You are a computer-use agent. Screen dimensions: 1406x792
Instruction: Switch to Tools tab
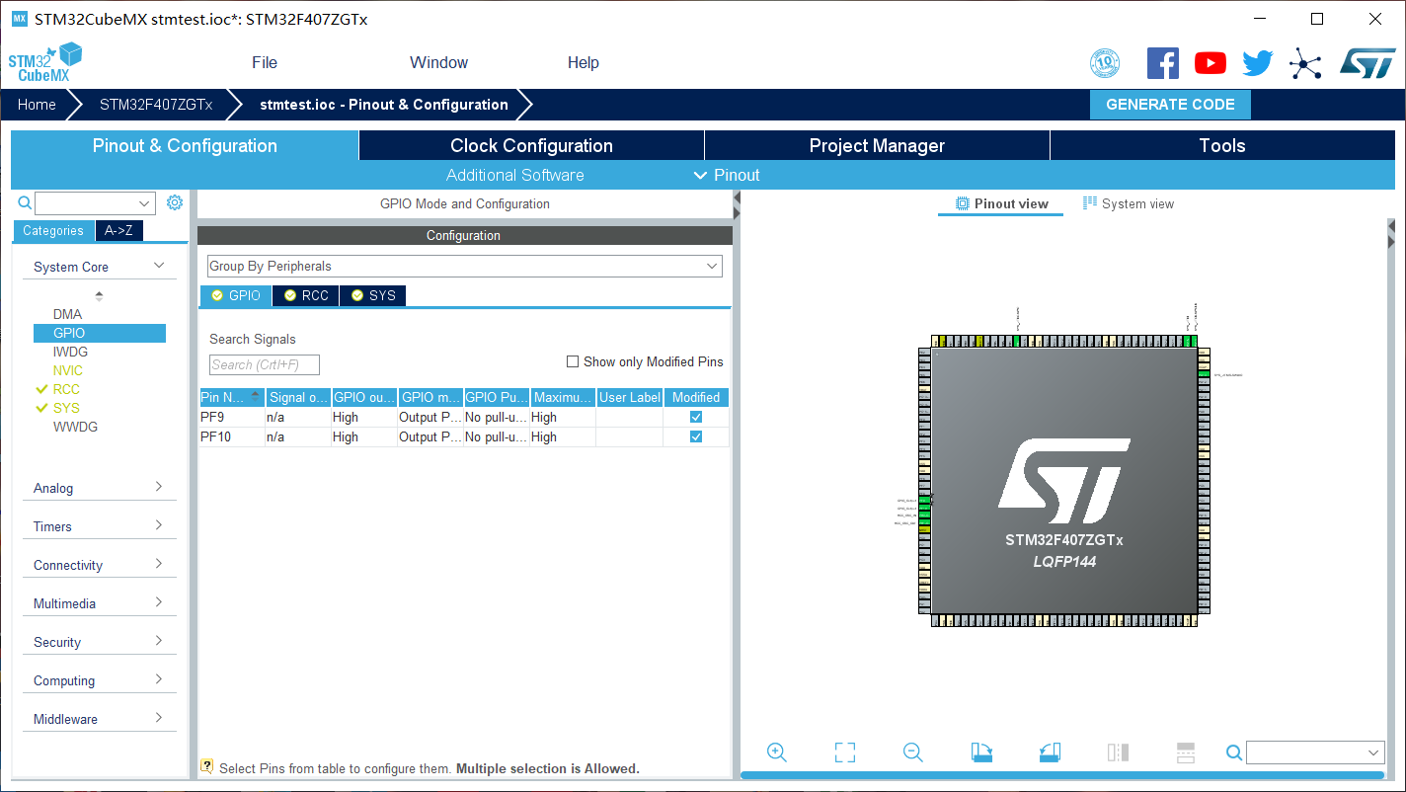pyautogui.click(x=1222, y=145)
